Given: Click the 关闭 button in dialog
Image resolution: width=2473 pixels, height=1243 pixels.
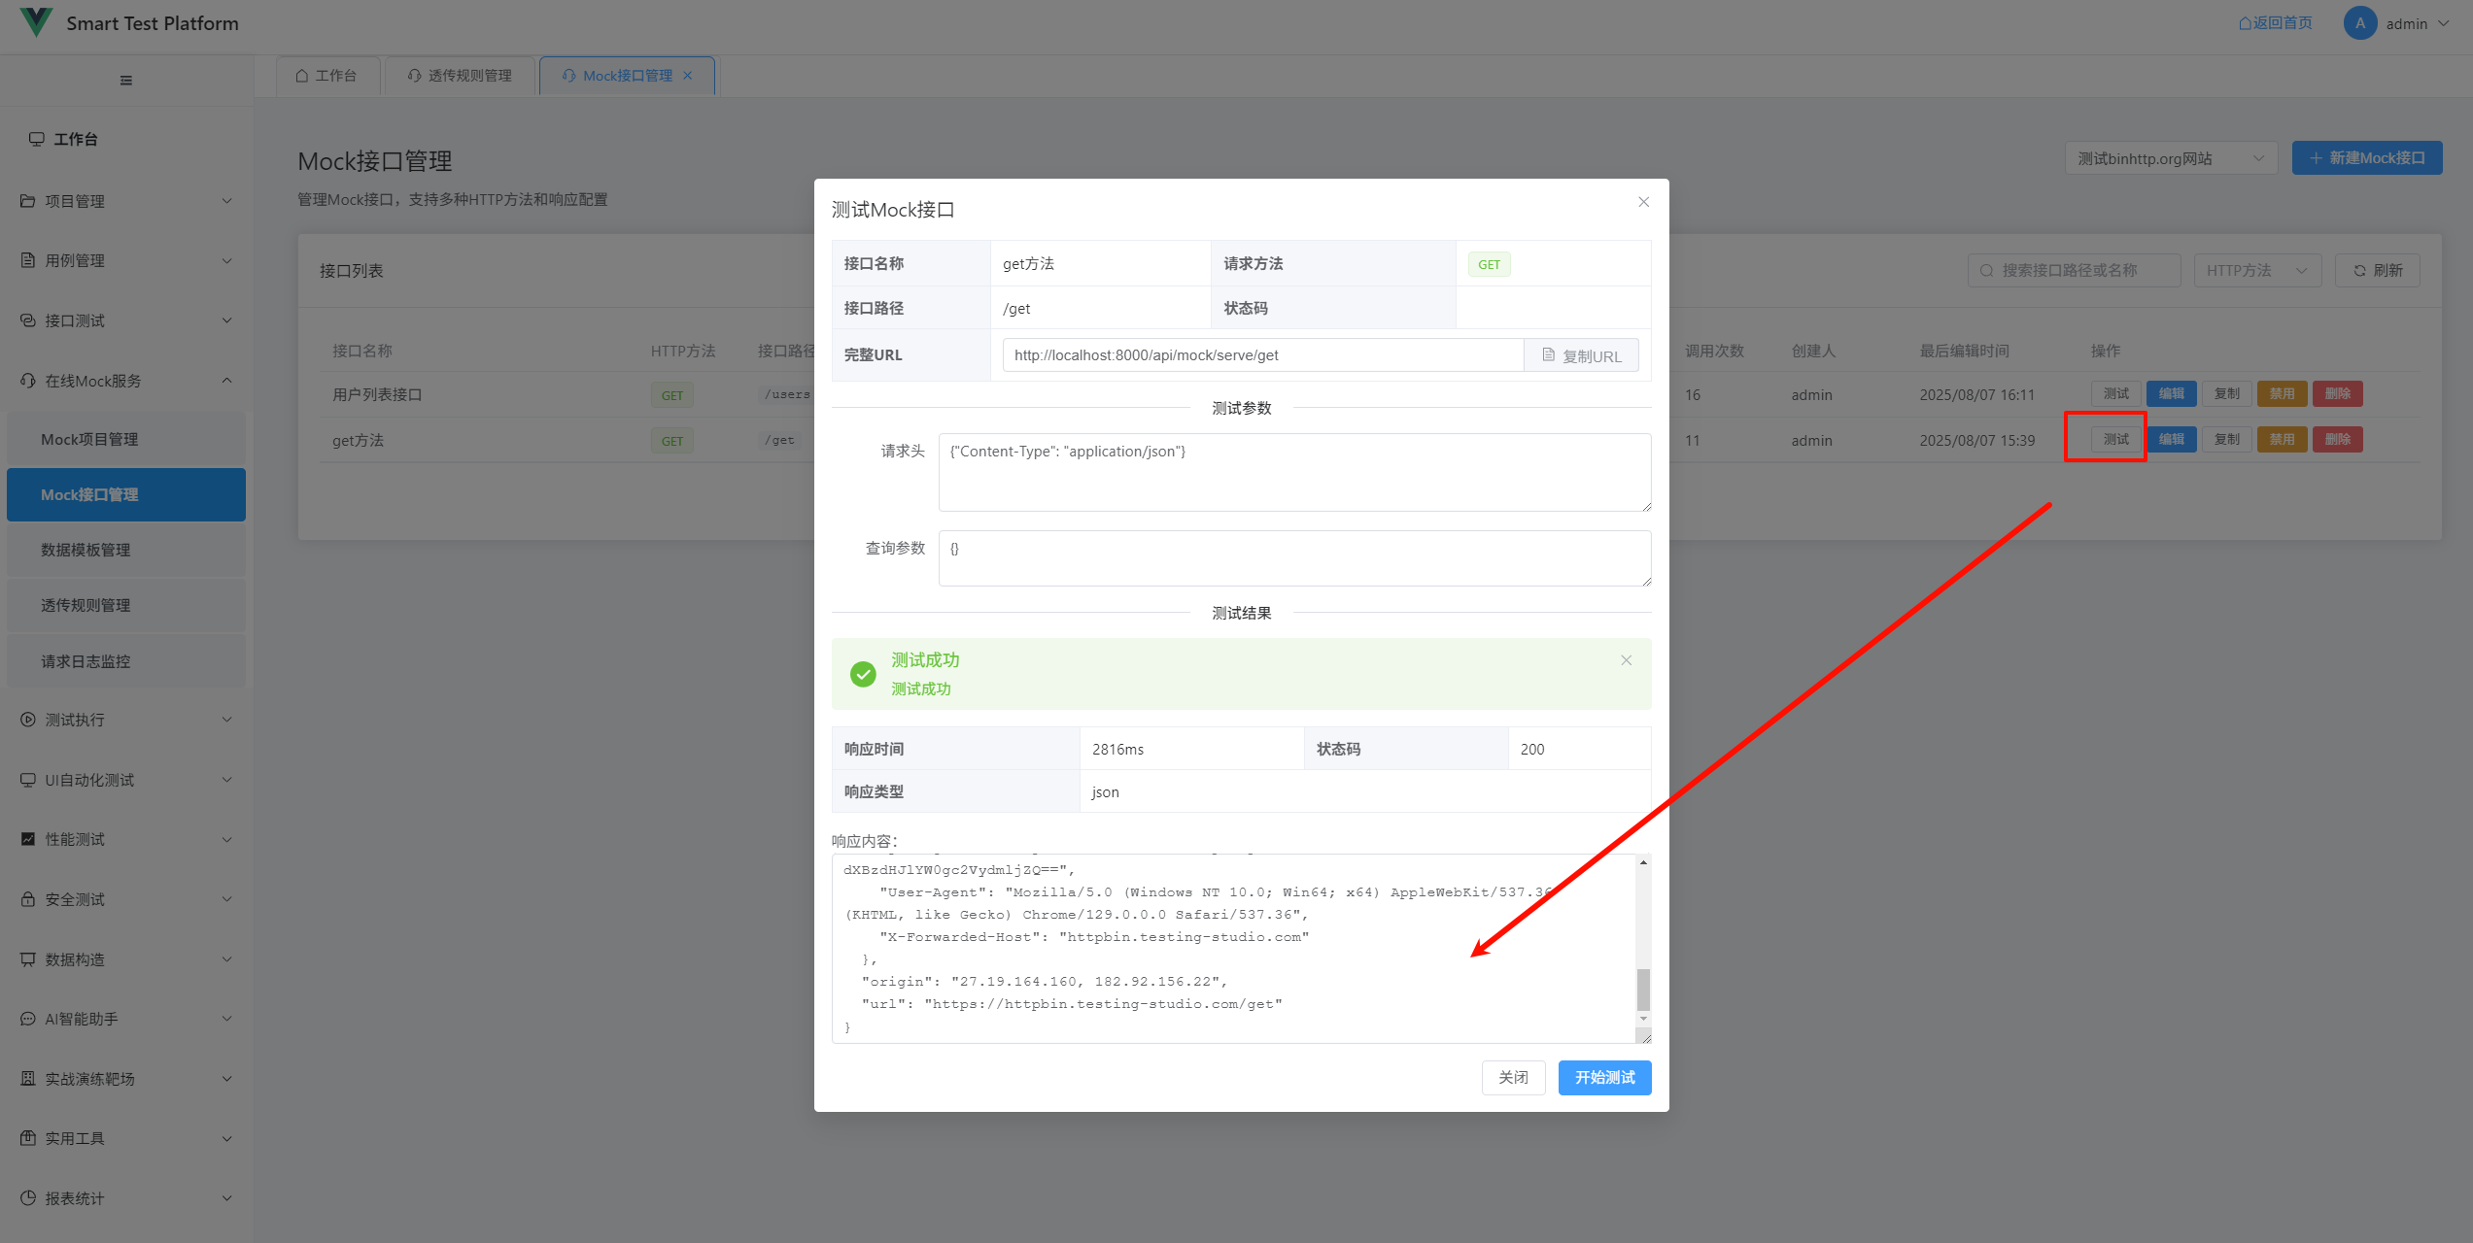Looking at the screenshot, I should 1513,1077.
